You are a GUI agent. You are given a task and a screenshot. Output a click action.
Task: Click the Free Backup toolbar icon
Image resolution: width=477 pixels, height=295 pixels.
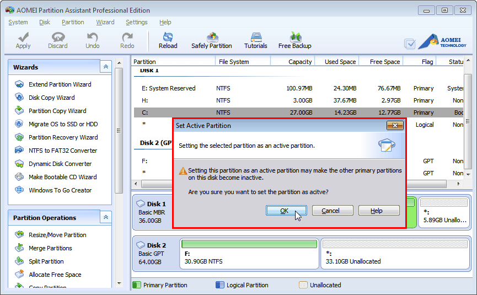point(296,37)
